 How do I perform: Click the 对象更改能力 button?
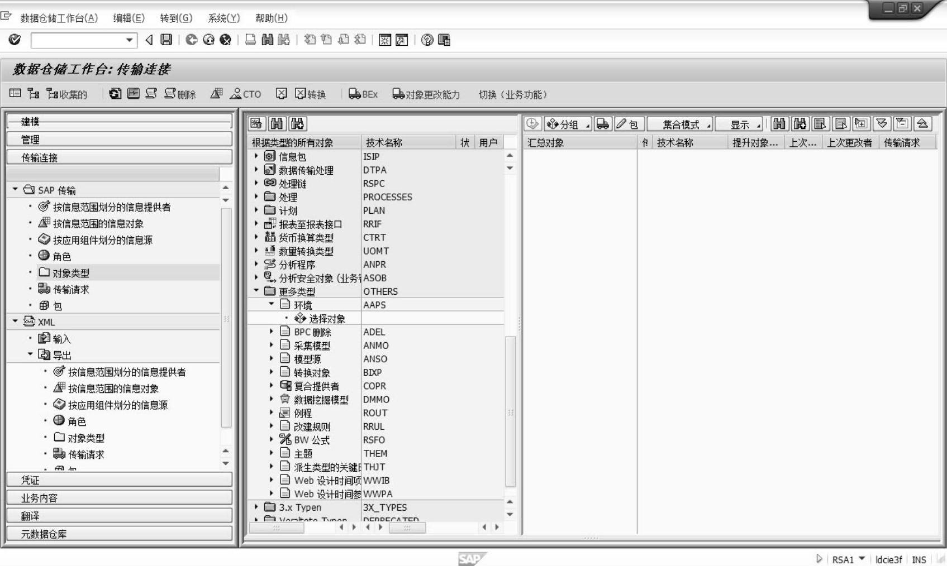coord(426,94)
